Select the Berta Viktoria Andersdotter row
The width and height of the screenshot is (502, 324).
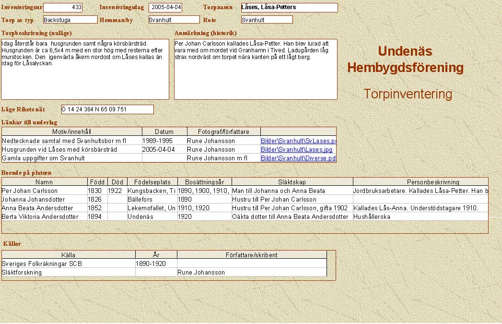pos(44,217)
